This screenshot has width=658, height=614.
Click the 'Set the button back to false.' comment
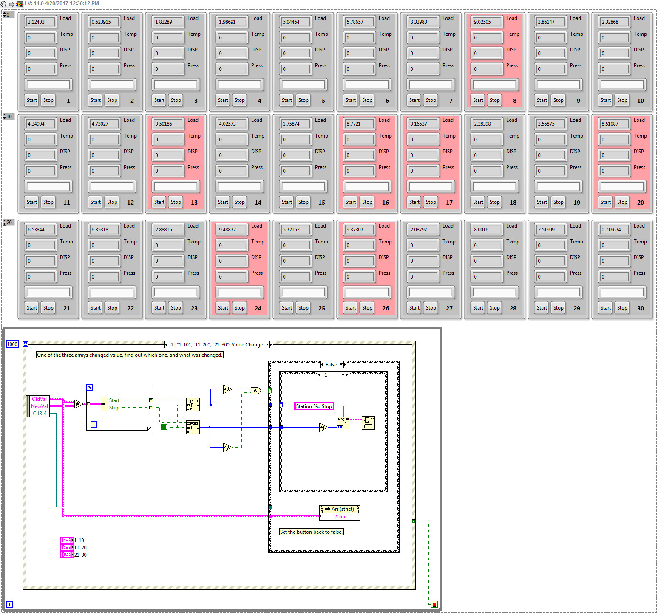pyautogui.click(x=311, y=532)
